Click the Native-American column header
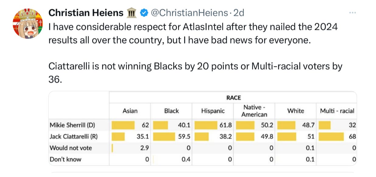Screen dimensions: 376x177 [254, 111]
